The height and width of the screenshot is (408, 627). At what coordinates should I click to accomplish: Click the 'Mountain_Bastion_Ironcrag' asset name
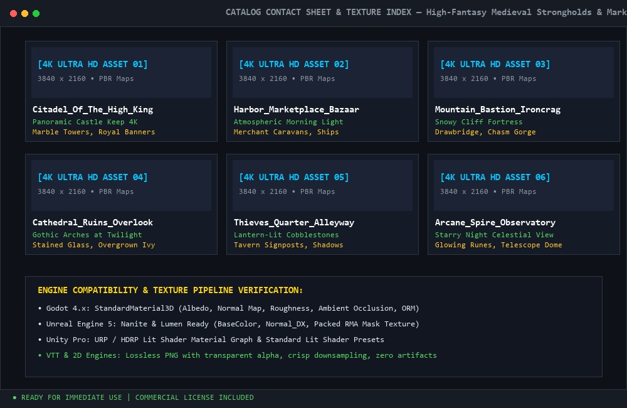498,109
